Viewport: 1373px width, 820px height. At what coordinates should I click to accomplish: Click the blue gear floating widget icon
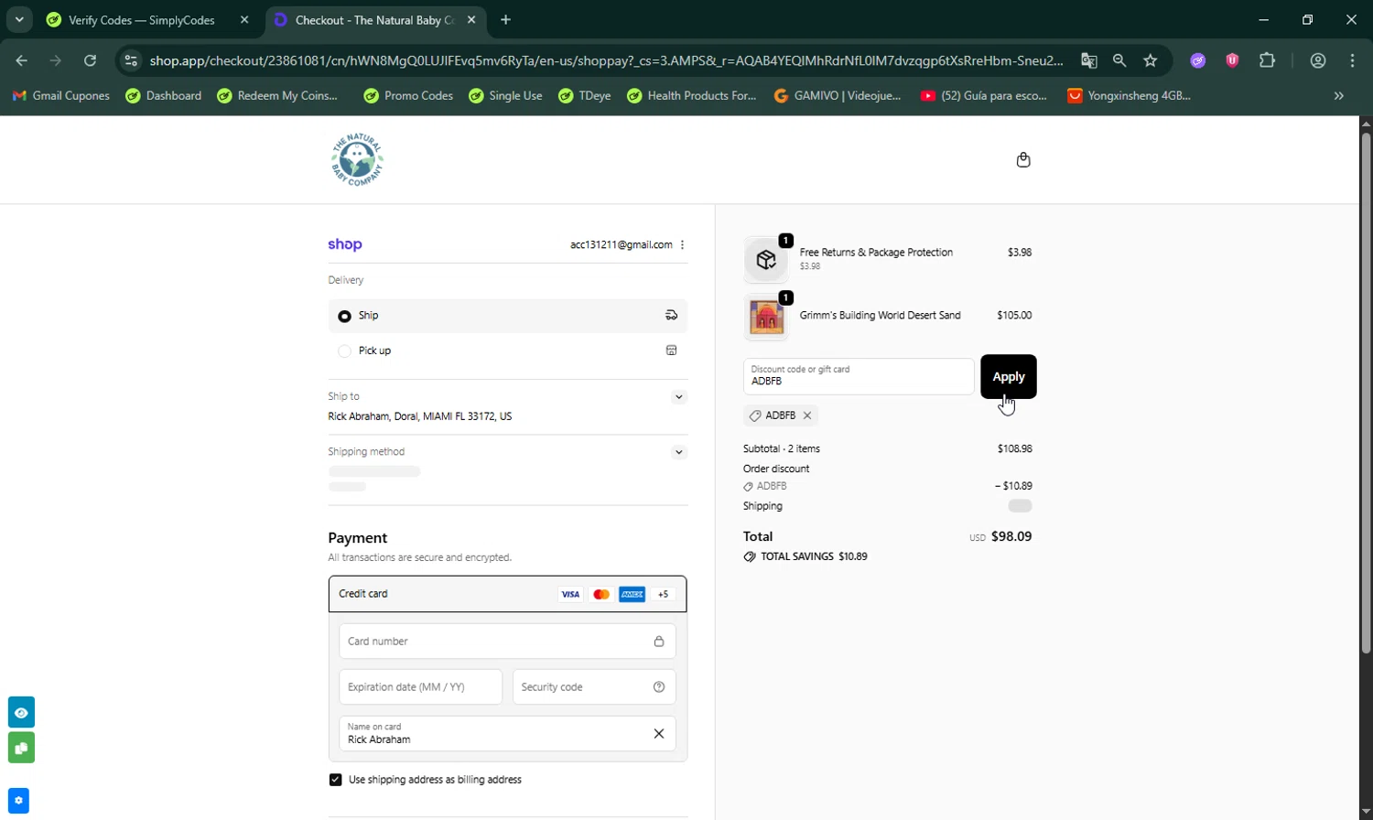click(x=18, y=800)
